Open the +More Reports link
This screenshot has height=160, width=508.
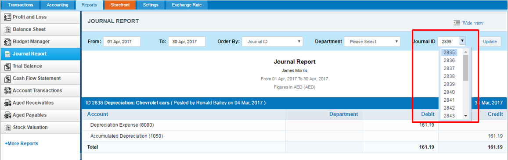pos(22,143)
